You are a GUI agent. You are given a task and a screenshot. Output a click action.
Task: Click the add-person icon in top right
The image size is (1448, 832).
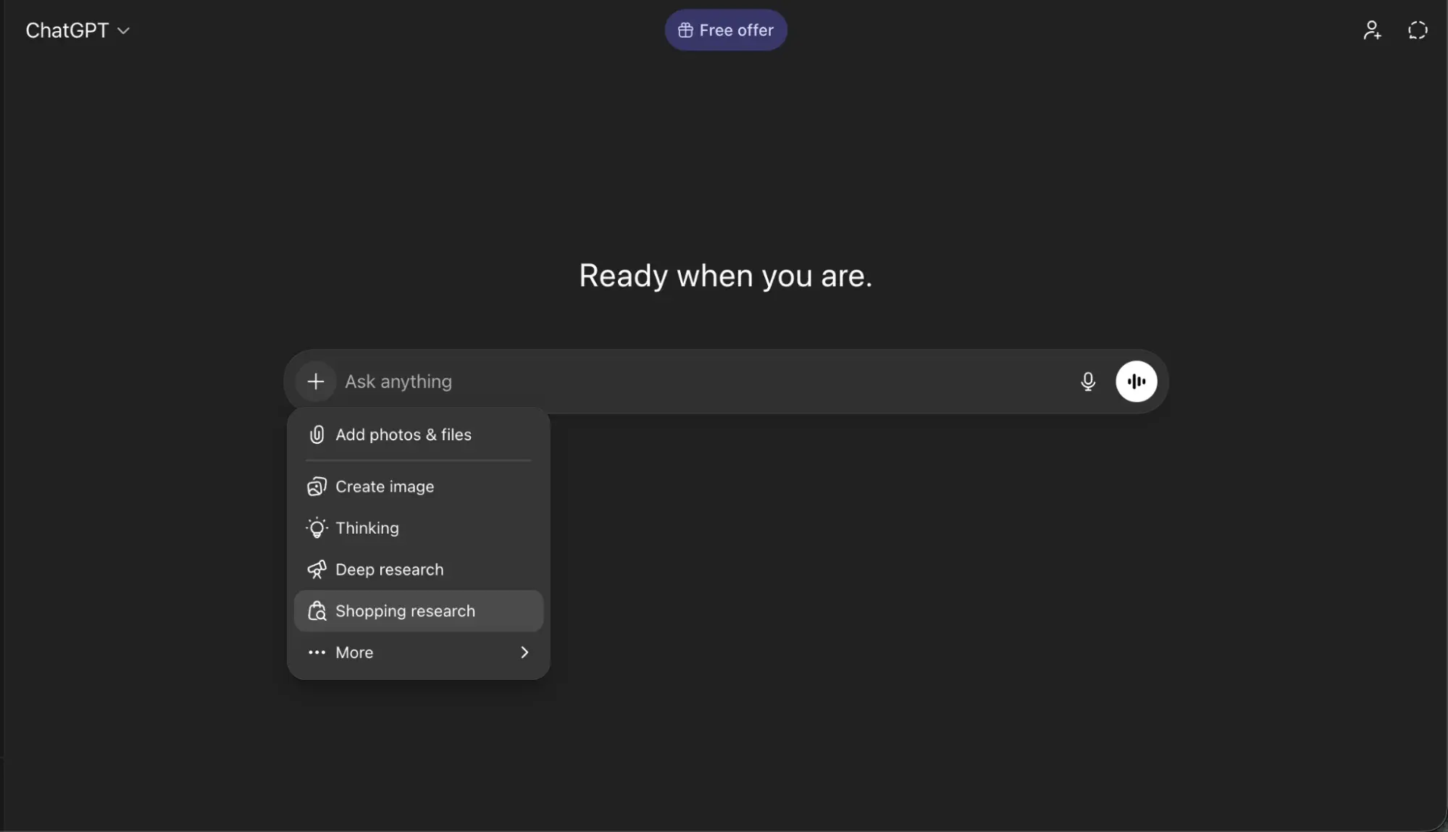coord(1372,30)
